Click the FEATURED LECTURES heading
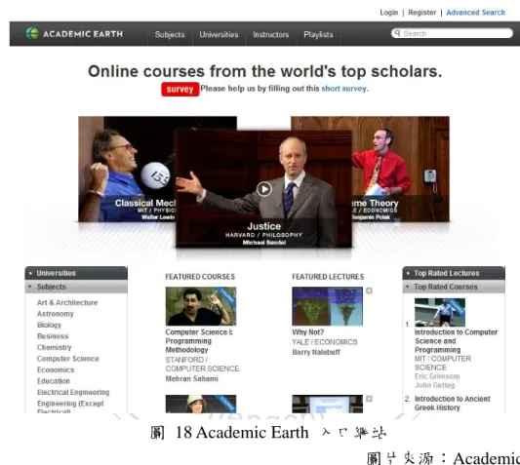520x465 pixels. (328, 277)
